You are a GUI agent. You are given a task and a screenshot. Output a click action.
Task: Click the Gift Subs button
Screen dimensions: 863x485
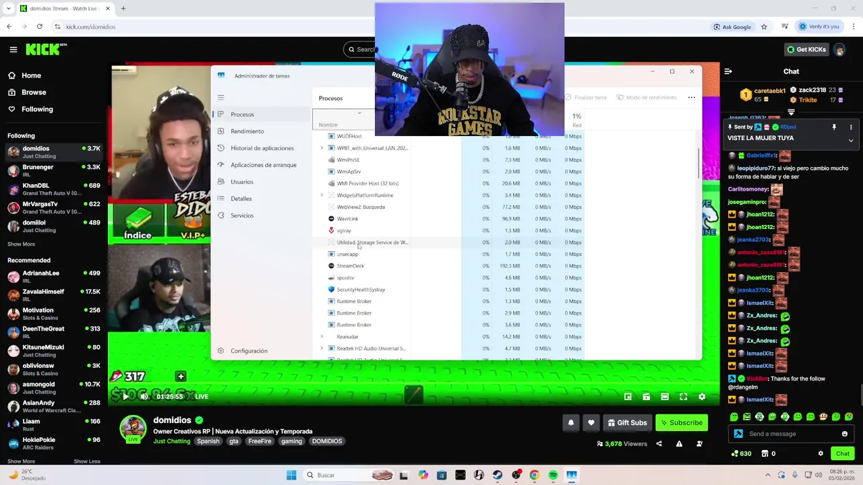pyautogui.click(x=627, y=422)
